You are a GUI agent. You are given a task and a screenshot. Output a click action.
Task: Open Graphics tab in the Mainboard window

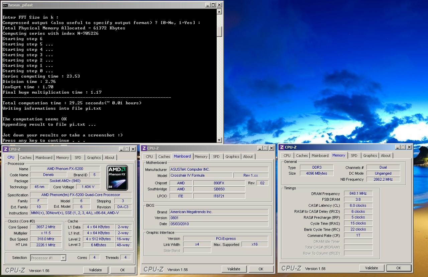point(232,157)
